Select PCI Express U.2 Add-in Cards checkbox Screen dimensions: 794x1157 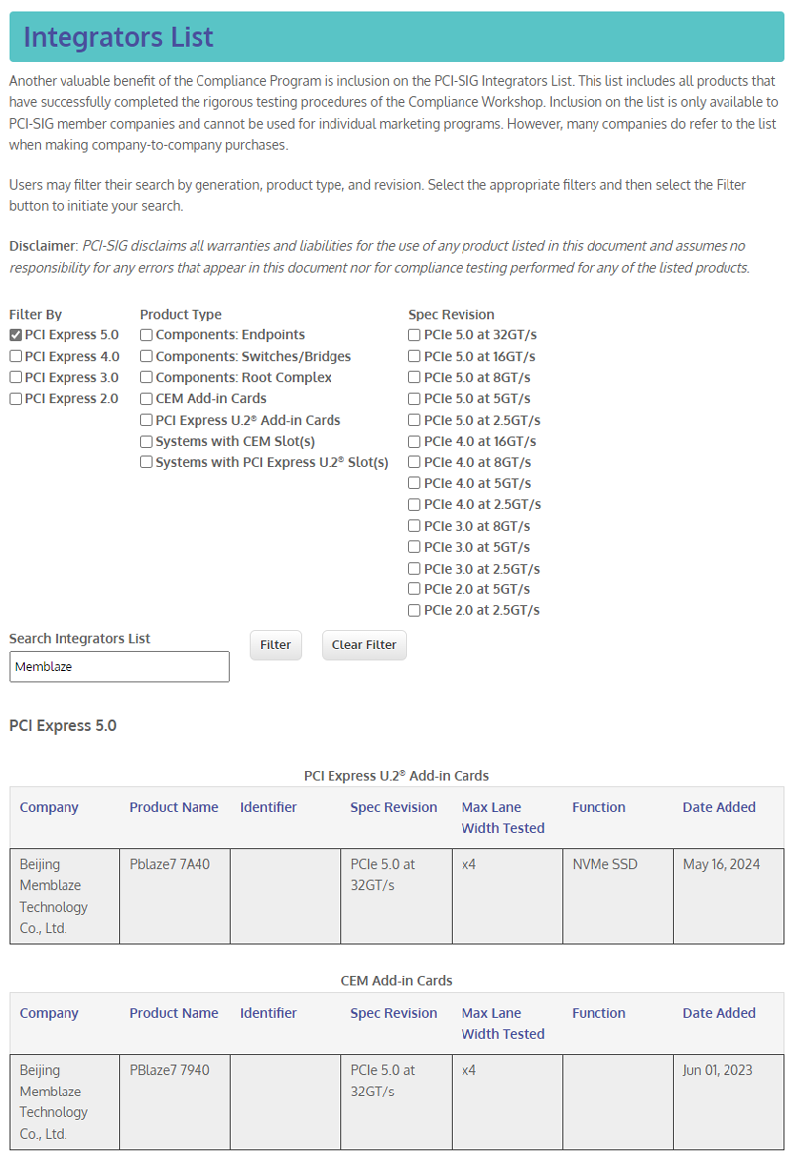tap(146, 420)
